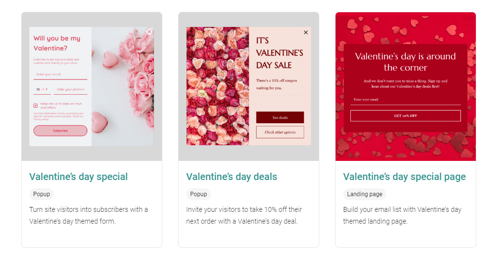Toggle the 'Keep me up to date' checkbox
Viewport: 493px width, 258px height.
tap(35, 105)
